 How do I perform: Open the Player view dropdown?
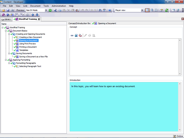pos(142,10)
